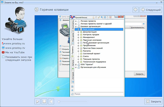The width and height of the screenshot is (164, 107).
Task: Click the small monitor icon above the search icon
Action: [x=72, y=90]
